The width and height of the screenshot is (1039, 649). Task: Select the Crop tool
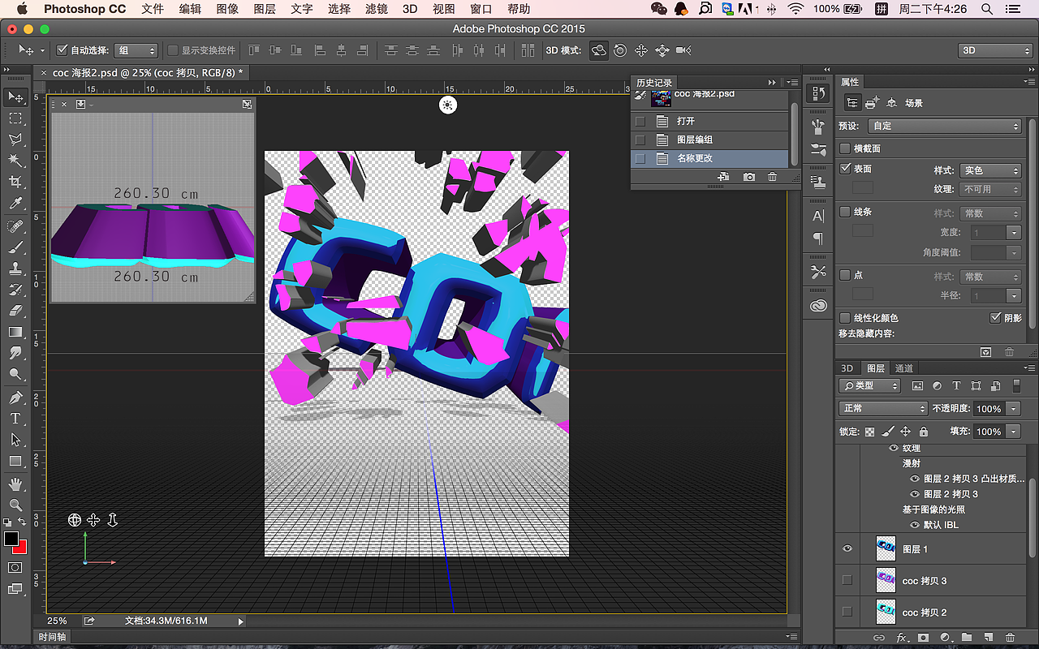click(x=15, y=182)
